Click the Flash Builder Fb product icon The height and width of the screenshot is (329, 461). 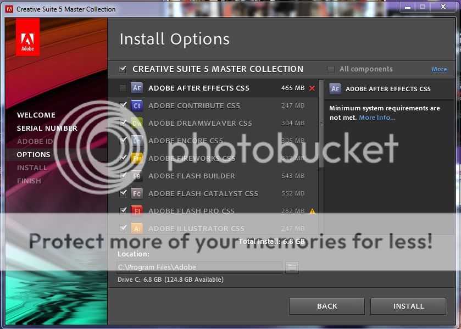(x=137, y=176)
